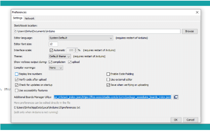Close the Preferences dialog with X
Image resolution: width=210 pixels, height=132 pixels.
point(197,12)
